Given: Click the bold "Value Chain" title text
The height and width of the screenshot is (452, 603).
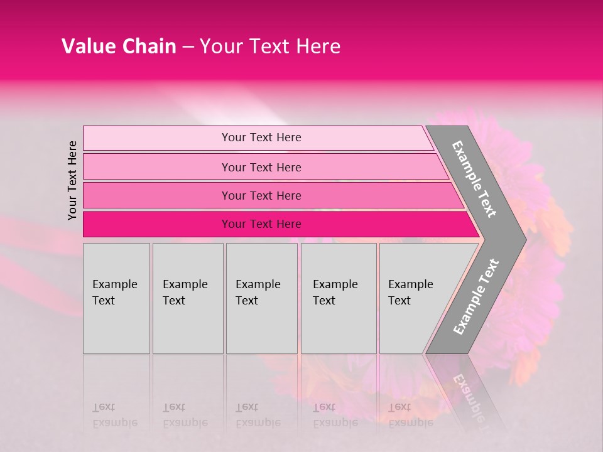Looking at the screenshot, I should [x=119, y=46].
